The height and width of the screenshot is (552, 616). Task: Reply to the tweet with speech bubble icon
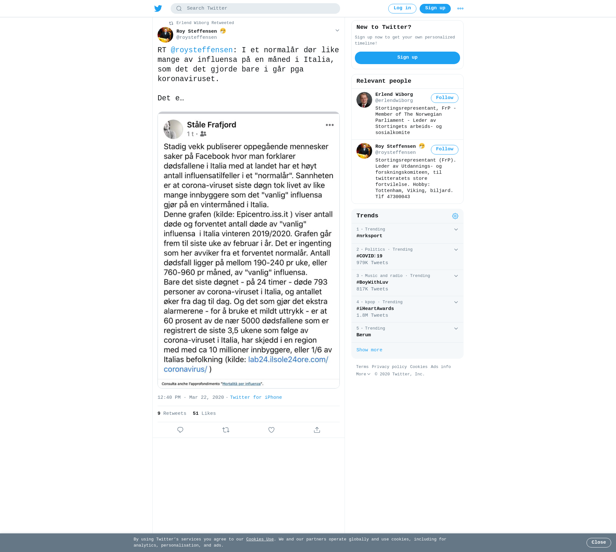180,430
